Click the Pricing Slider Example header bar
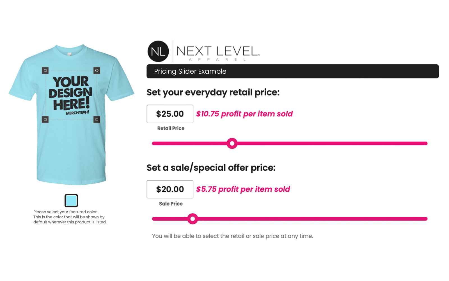This screenshot has width=449, height=281. click(292, 71)
